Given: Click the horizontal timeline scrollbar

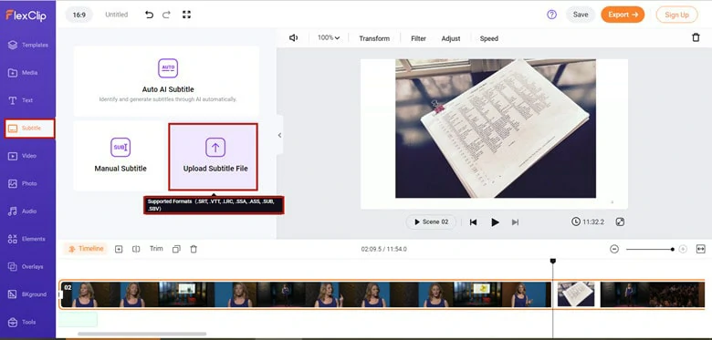Looking at the screenshot, I should pyautogui.click(x=142, y=335).
